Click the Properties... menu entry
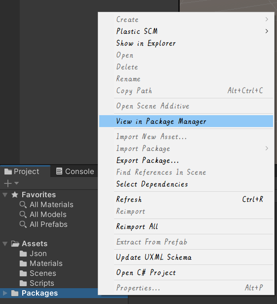The height and width of the screenshot is (304, 277). tap(186, 288)
